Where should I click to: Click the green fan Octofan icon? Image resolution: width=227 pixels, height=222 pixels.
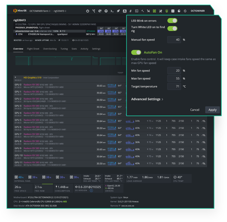click(x=154, y=11)
